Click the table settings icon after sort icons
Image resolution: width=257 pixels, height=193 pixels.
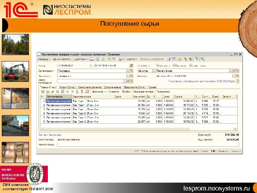tap(87, 92)
